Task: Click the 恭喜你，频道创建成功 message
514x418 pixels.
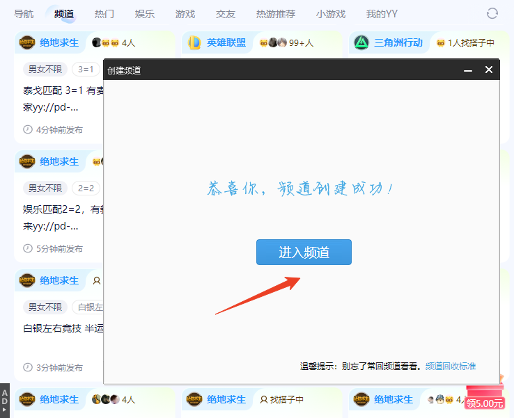Action: click(299, 188)
